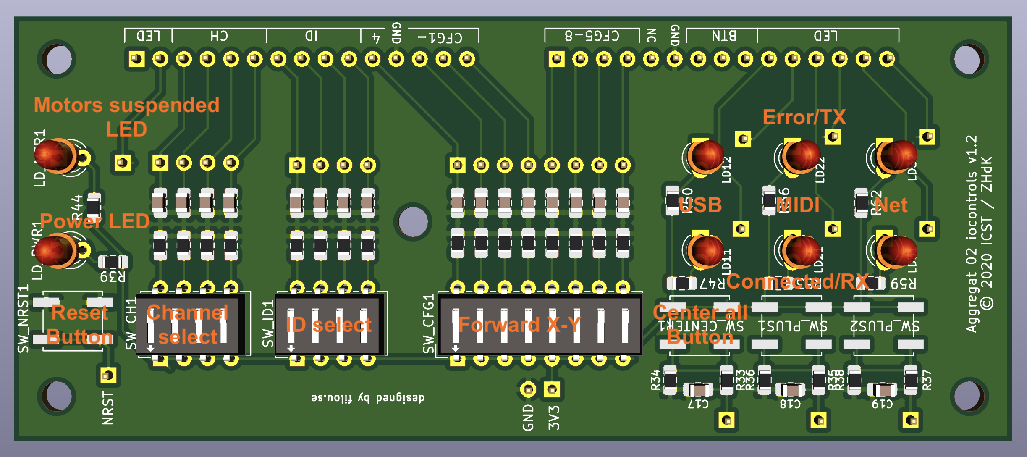
Task: Click the 'Forward X-Y' label on the DIP switch
Action: [519, 324]
